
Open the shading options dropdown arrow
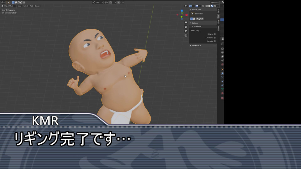[x=217, y=6]
